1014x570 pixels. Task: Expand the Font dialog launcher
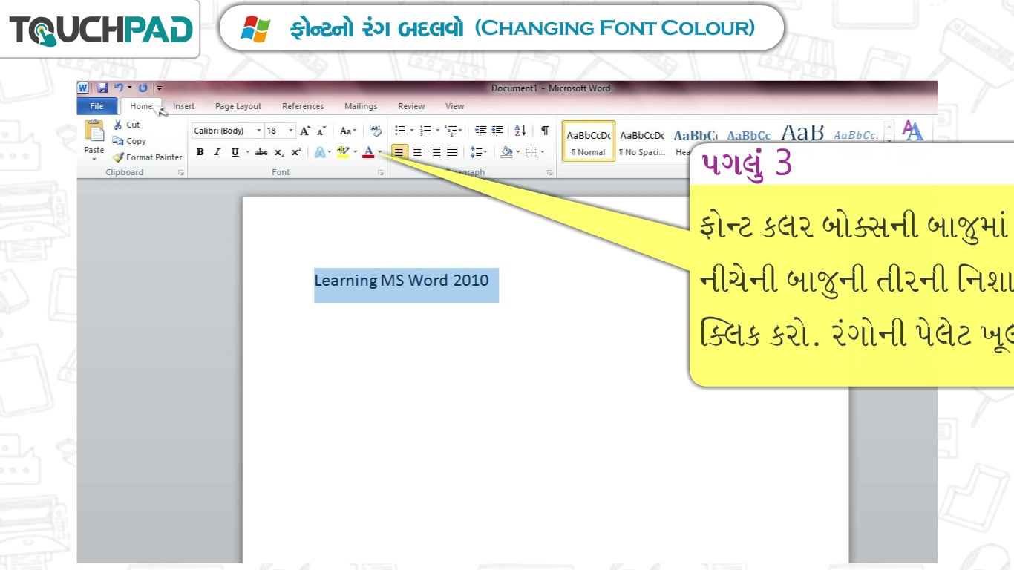click(381, 173)
